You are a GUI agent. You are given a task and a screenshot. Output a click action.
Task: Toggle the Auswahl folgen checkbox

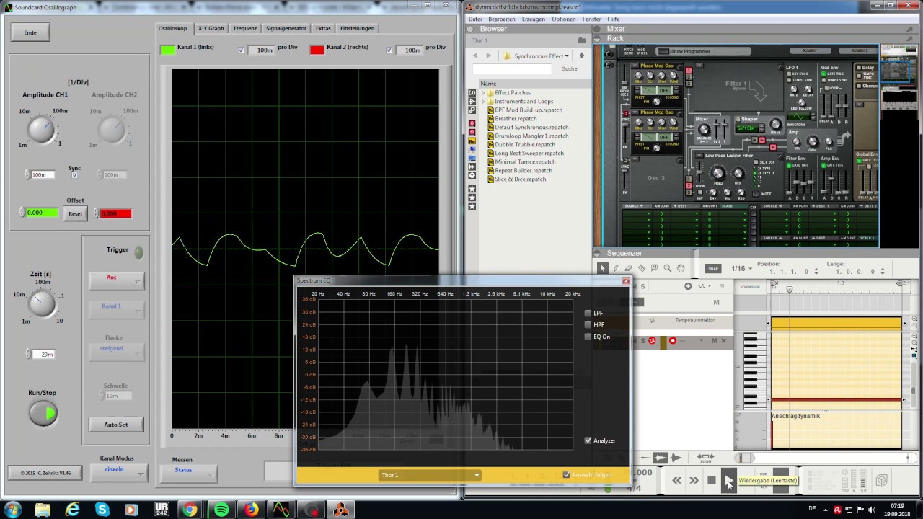pos(566,475)
